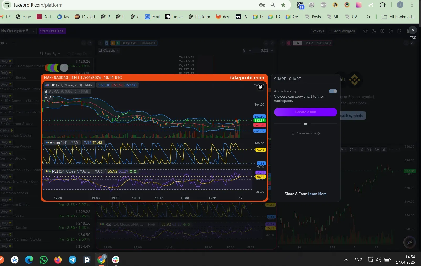Launch Slack from the taskbar
Screen dimensions: 421x266
point(116,260)
